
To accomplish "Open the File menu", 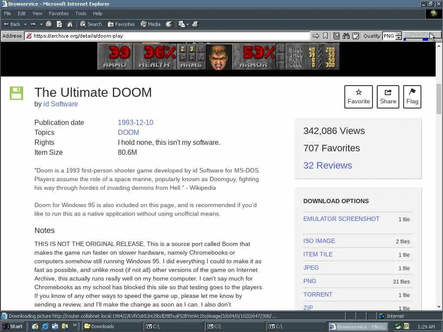I will (x=7, y=13).
